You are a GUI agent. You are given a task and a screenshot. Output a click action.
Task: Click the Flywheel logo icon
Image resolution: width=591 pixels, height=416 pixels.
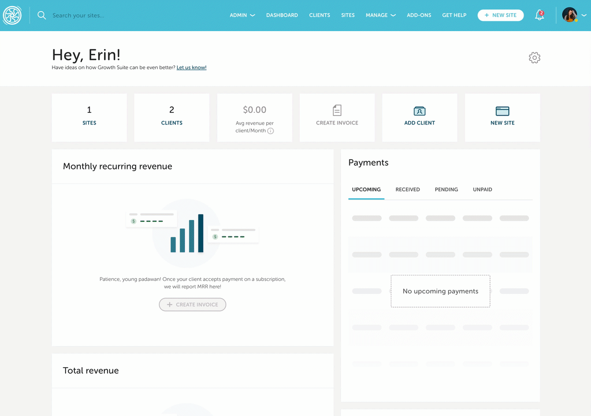(x=12, y=15)
